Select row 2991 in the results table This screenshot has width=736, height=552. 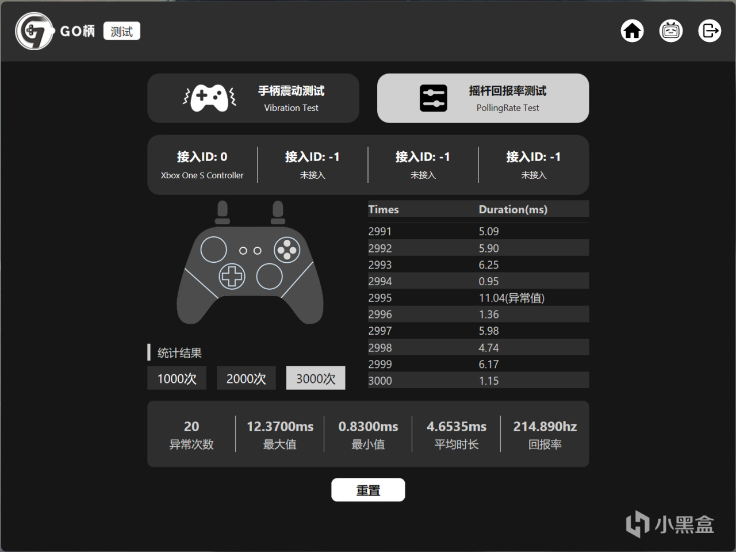coord(478,231)
